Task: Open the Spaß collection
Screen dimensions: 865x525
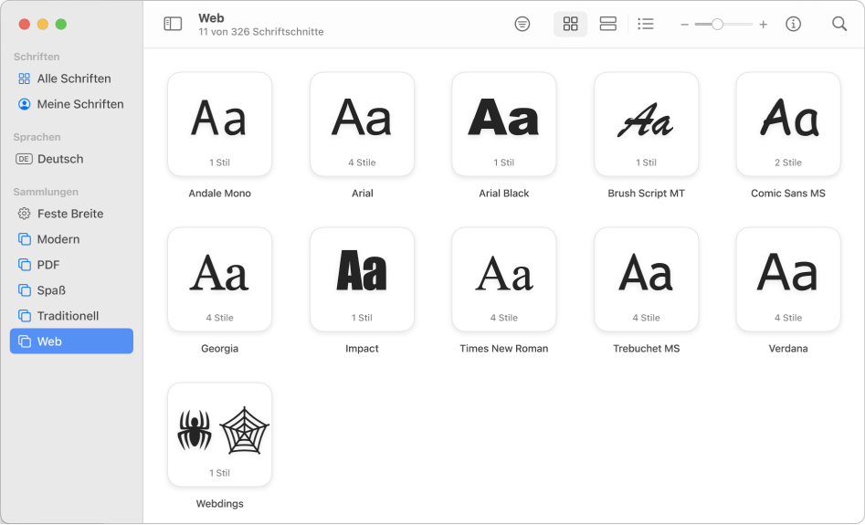Action: click(72, 290)
